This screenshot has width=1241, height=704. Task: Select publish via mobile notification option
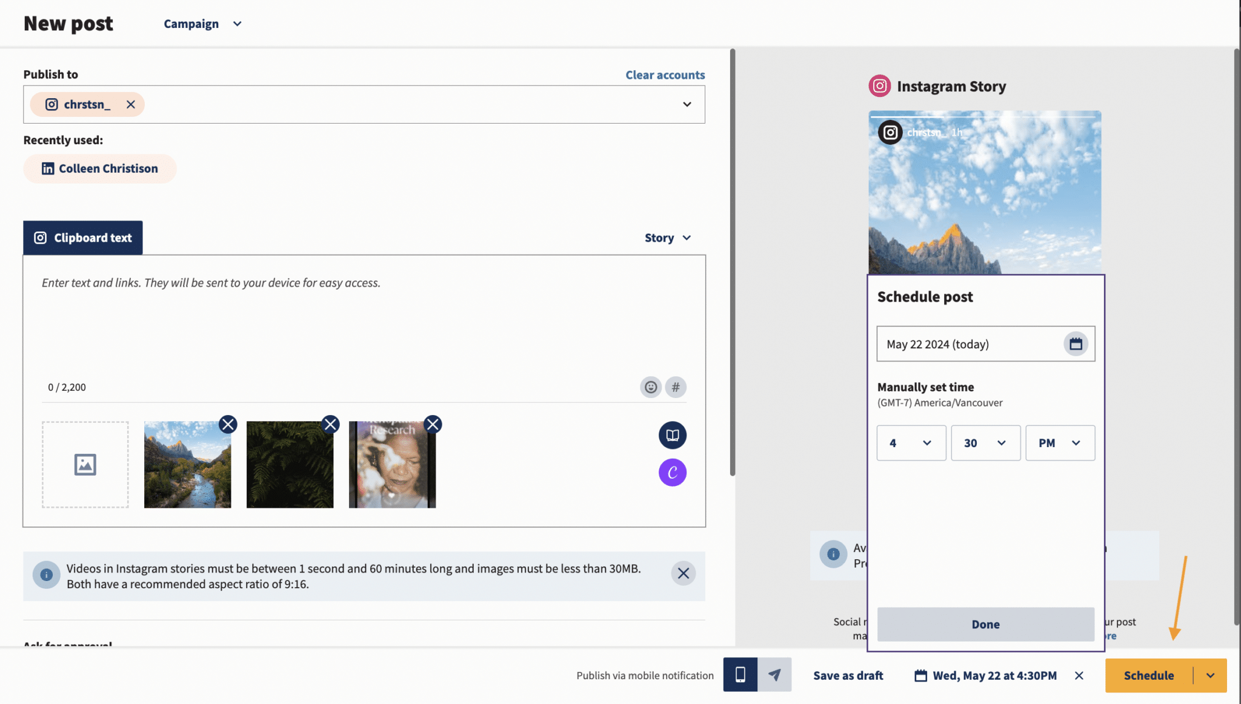(x=740, y=675)
